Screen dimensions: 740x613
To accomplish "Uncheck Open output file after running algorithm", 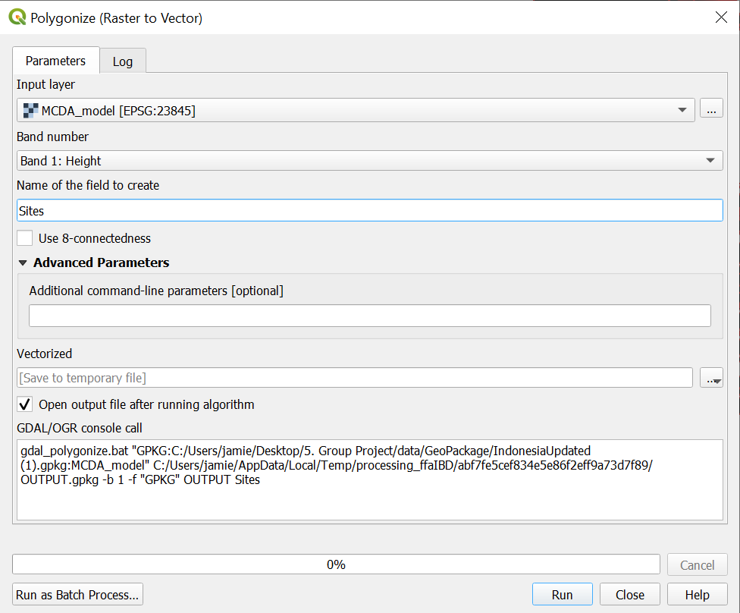I will (25, 404).
